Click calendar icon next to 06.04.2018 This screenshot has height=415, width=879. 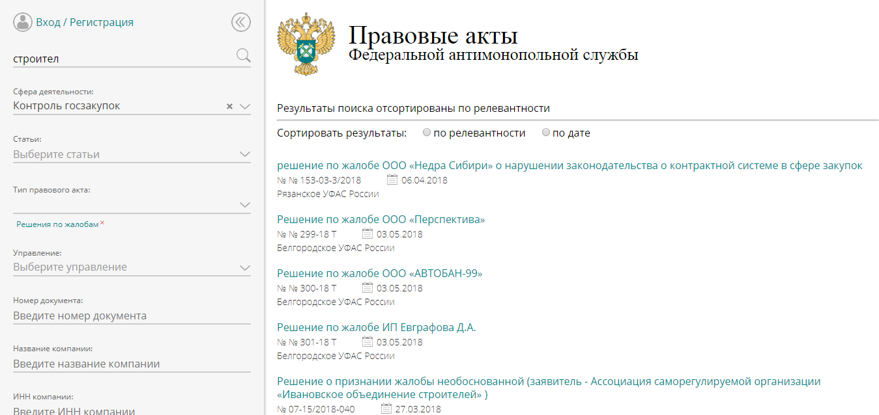[392, 180]
